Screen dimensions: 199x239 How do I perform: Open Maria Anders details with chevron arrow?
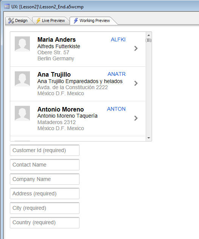(x=136, y=48)
